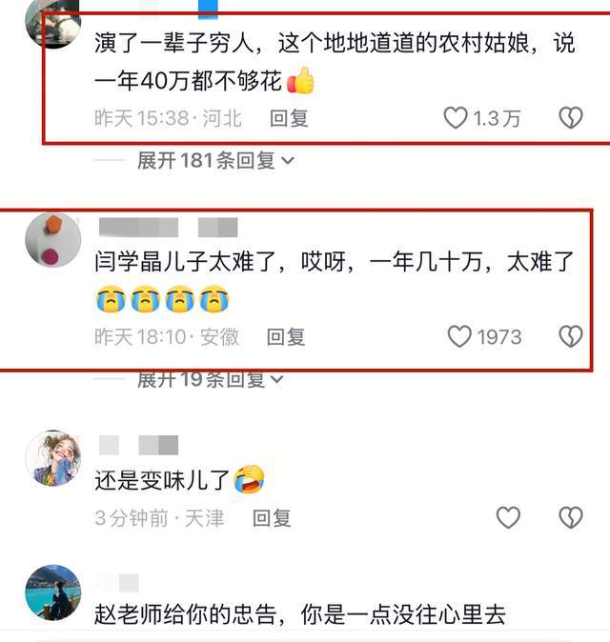Dislike the Anhui comment with crying emojis
Image resolution: width=610 pixels, height=642 pixels.
click(571, 336)
